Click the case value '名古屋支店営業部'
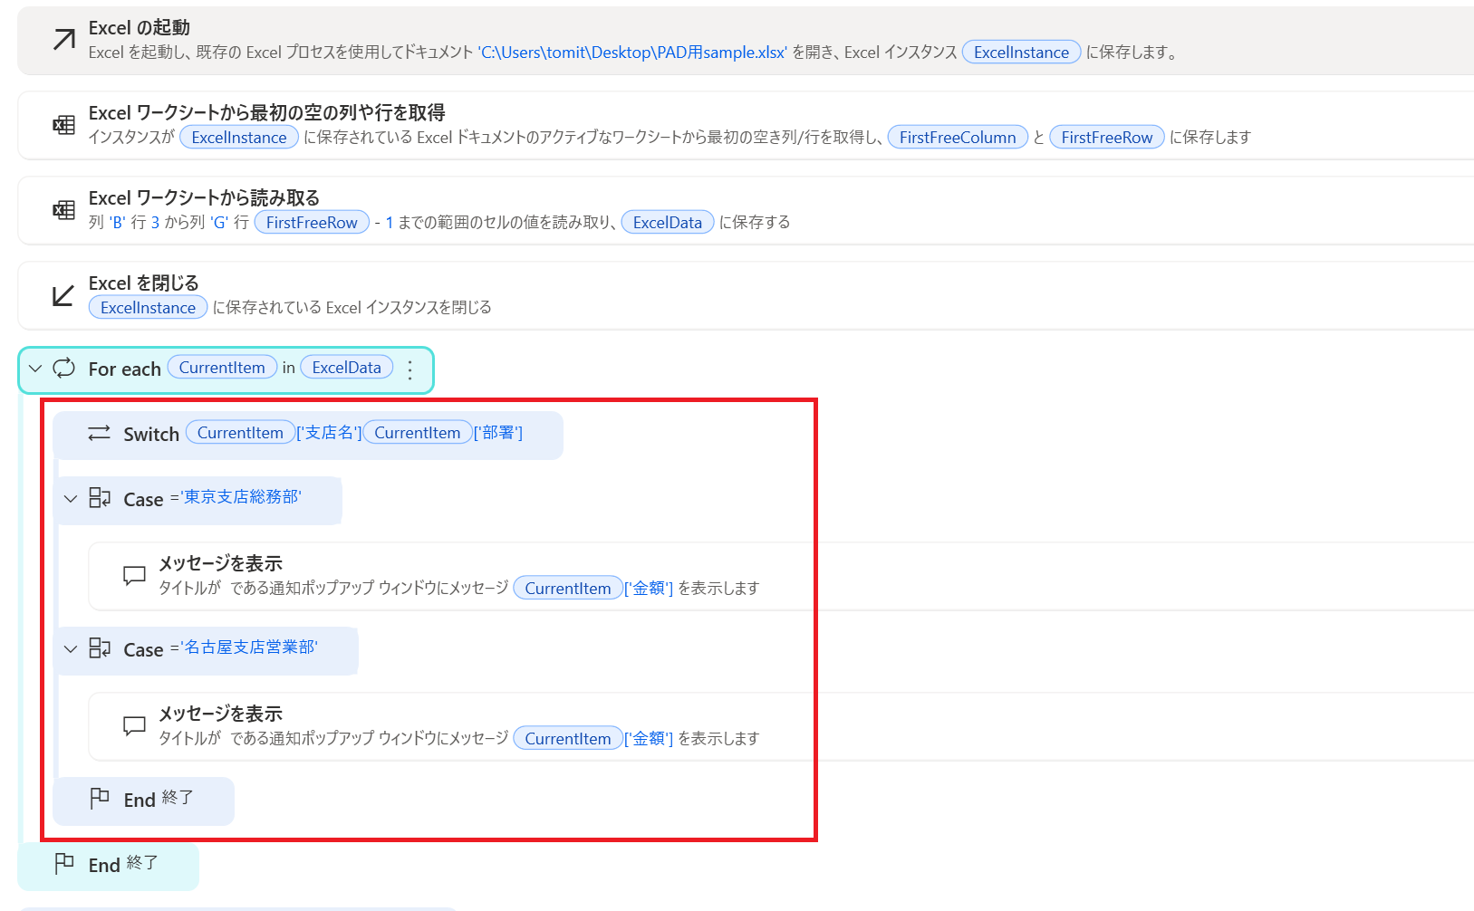The height and width of the screenshot is (911, 1474). pos(250,647)
